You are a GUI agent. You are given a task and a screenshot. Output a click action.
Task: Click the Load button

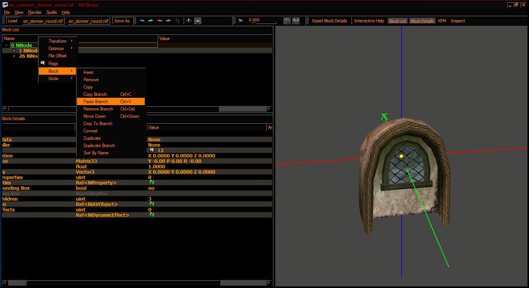coord(13,21)
